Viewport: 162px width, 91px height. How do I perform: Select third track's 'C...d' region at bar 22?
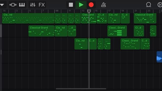145,44
